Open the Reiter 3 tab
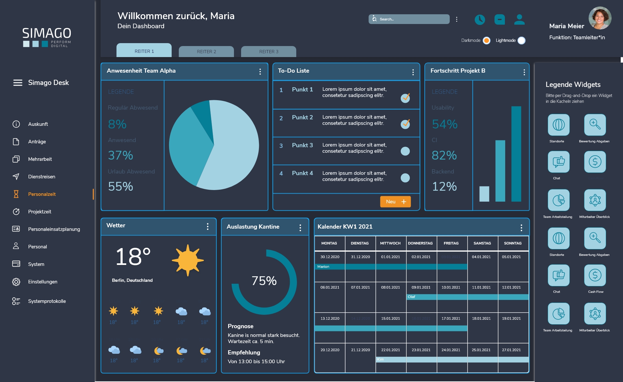The height and width of the screenshot is (382, 623). pos(268,52)
